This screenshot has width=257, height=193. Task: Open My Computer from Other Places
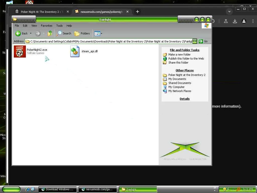(x=176, y=87)
